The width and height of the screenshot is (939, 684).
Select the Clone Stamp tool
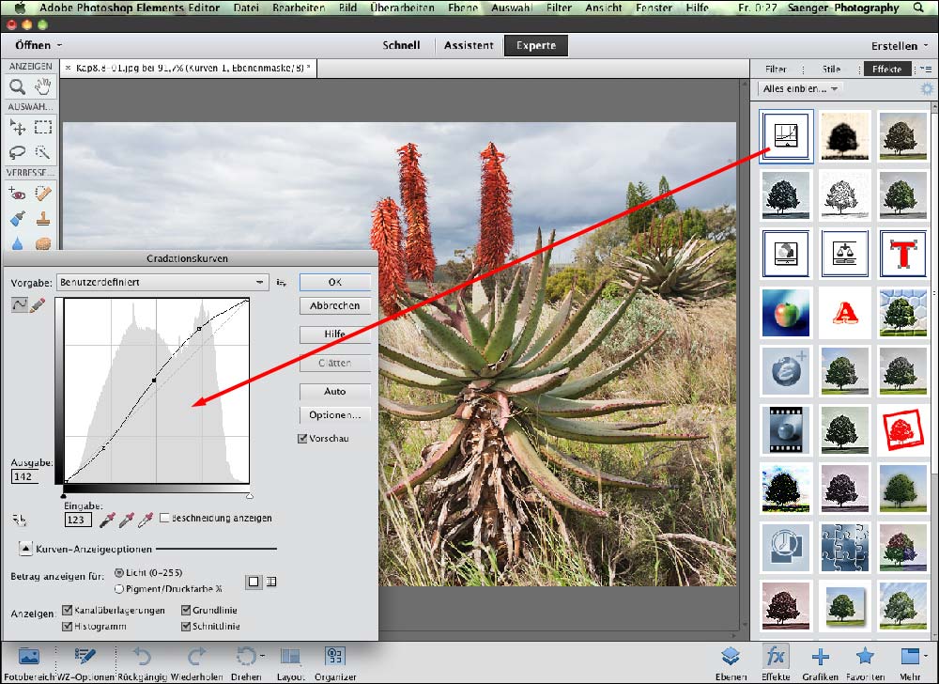pos(43,218)
